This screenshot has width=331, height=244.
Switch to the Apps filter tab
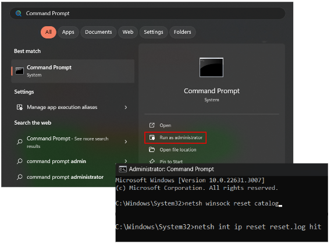point(68,32)
